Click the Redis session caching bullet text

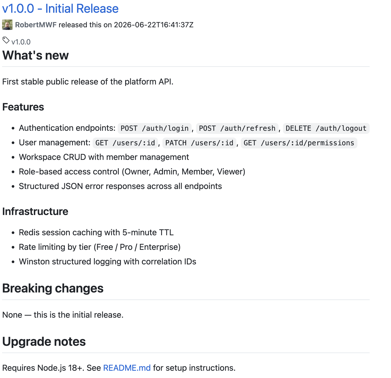[96, 232]
